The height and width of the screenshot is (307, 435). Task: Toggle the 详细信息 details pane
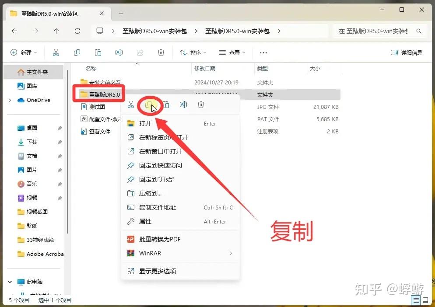pos(407,52)
